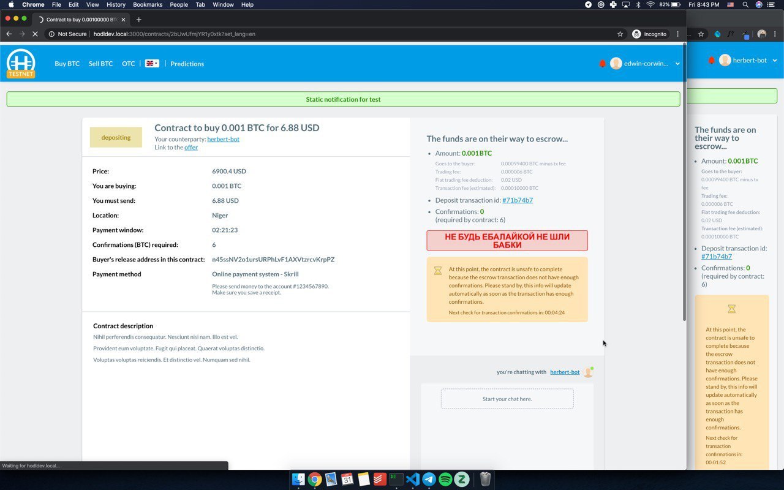Viewport: 784px width, 490px height.
Task: Open Spotify from the Dock
Action: point(445,479)
